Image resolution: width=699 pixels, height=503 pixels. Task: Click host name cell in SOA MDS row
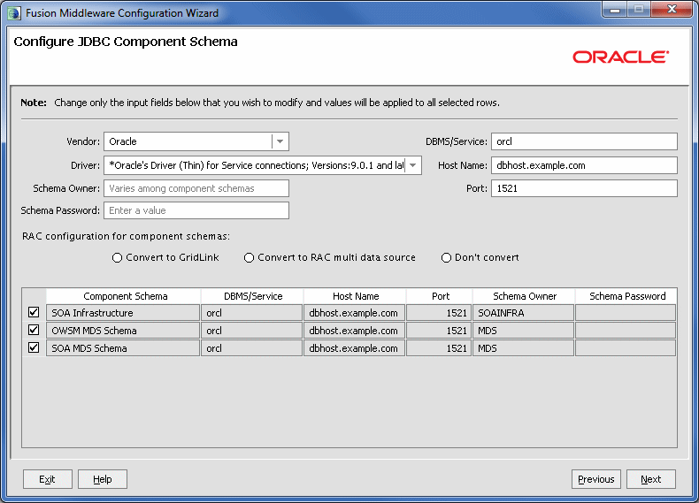pyautogui.click(x=355, y=348)
